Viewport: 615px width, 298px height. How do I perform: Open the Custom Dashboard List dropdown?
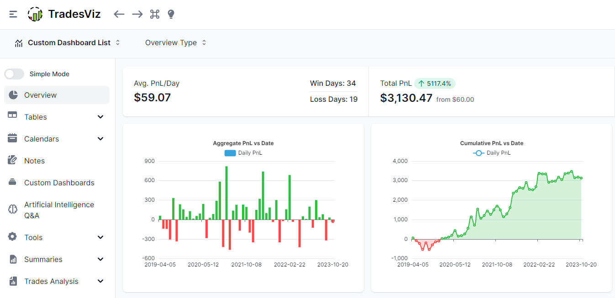coord(67,42)
